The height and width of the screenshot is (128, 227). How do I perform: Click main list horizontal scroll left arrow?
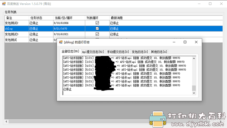click(6, 121)
